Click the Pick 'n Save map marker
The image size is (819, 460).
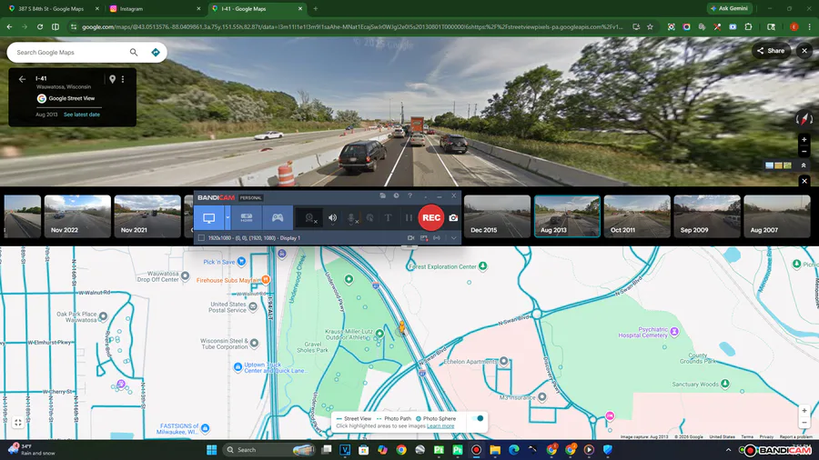(x=241, y=261)
